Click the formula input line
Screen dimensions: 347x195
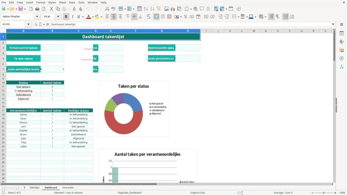pos(190,24)
